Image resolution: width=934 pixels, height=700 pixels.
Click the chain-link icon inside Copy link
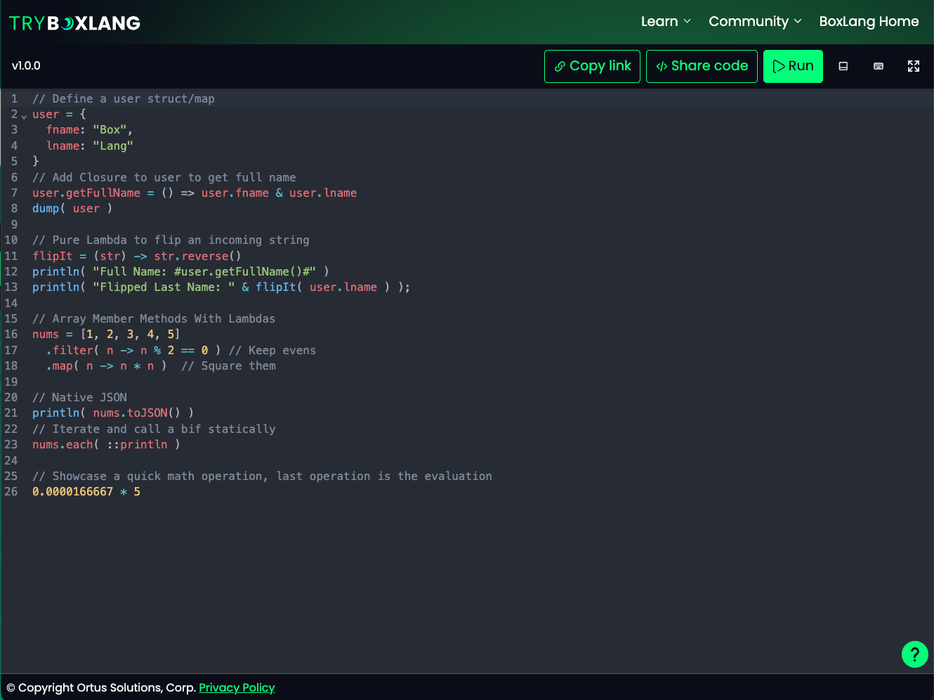tap(560, 65)
